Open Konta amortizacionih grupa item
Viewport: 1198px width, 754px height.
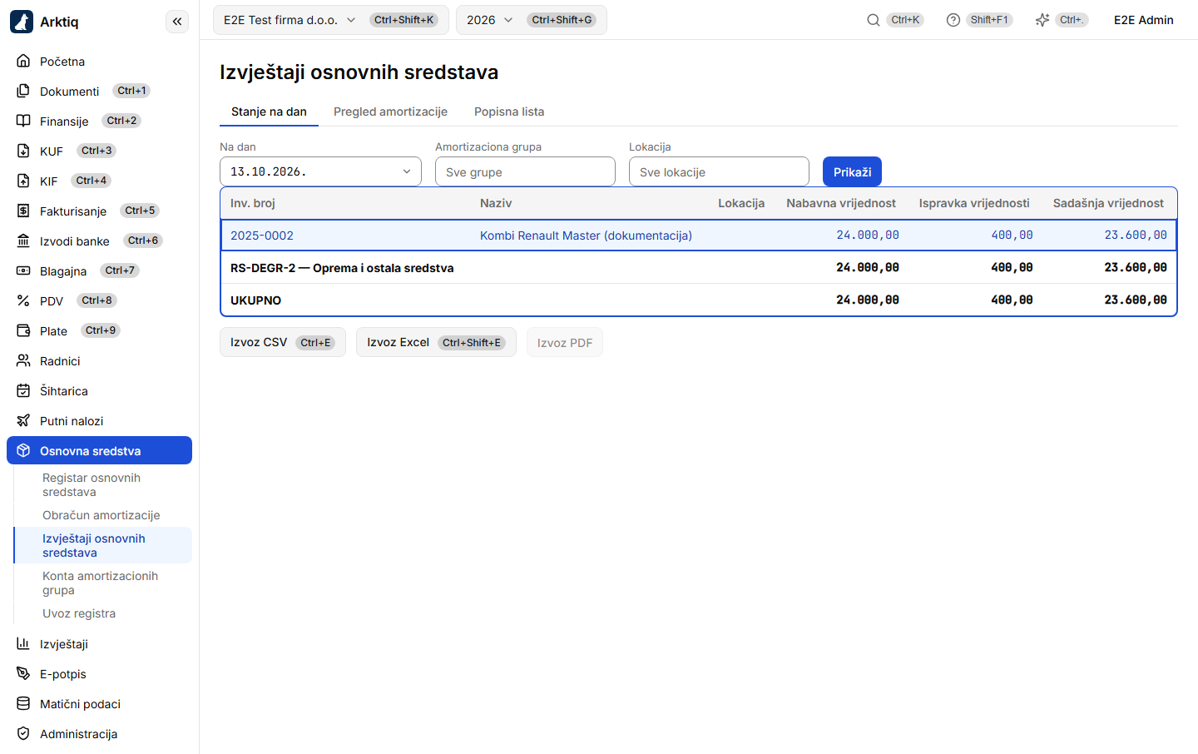tap(103, 583)
